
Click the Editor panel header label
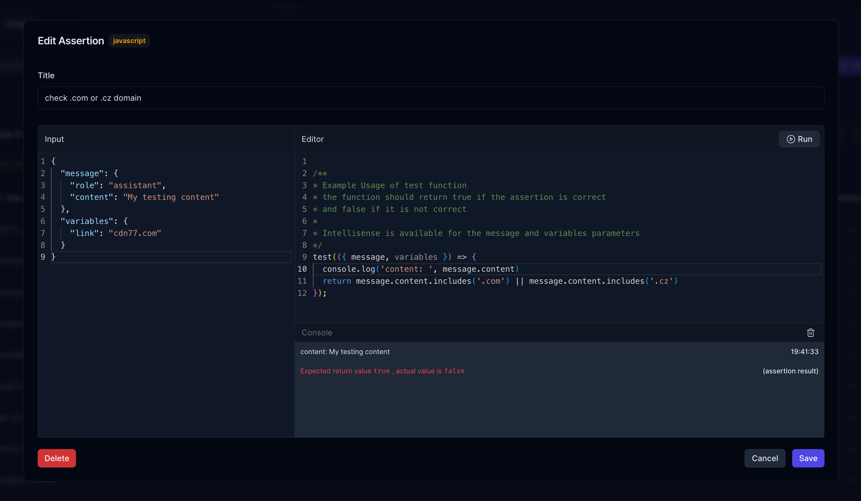point(313,139)
